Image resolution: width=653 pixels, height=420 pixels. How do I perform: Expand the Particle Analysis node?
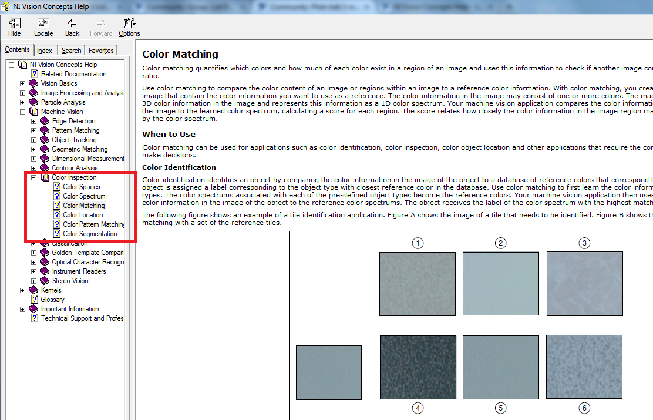click(22, 102)
